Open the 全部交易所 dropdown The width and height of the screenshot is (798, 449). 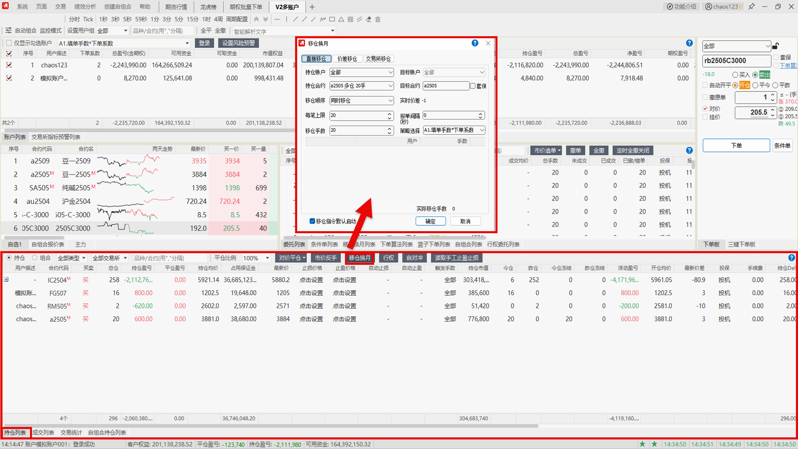pos(110,258)
